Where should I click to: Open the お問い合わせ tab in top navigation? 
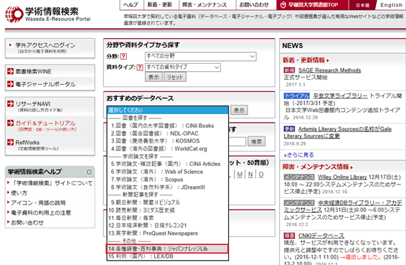click(x=254, y=4)
